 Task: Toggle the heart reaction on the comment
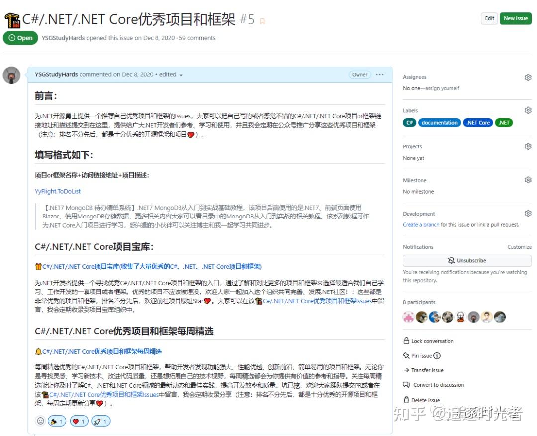(x=79, y=421)
